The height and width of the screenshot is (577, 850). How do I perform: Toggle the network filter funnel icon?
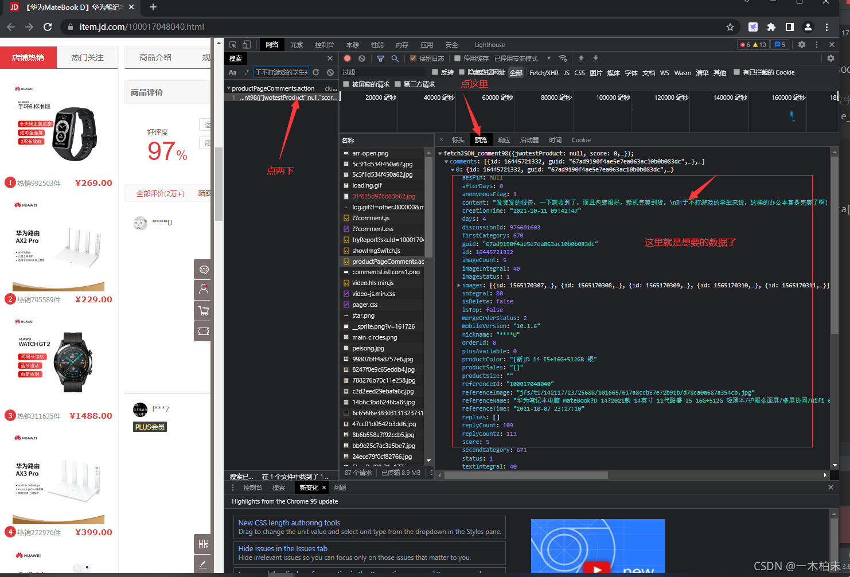tap(380, 59)
